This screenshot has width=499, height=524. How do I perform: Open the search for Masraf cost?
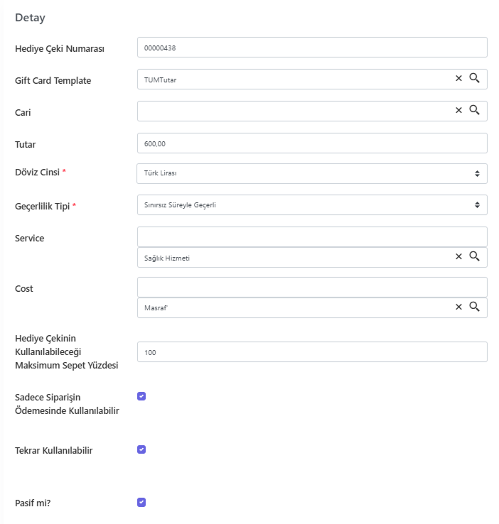[x=474, y=307]
